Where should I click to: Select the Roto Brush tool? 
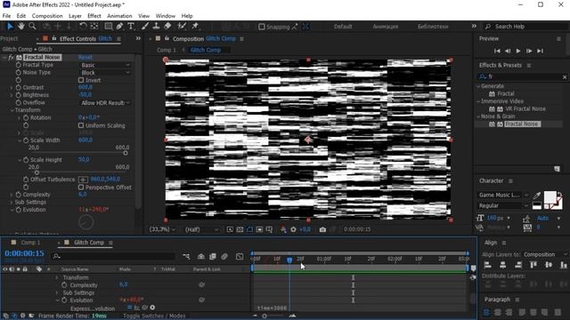point(182,26)
